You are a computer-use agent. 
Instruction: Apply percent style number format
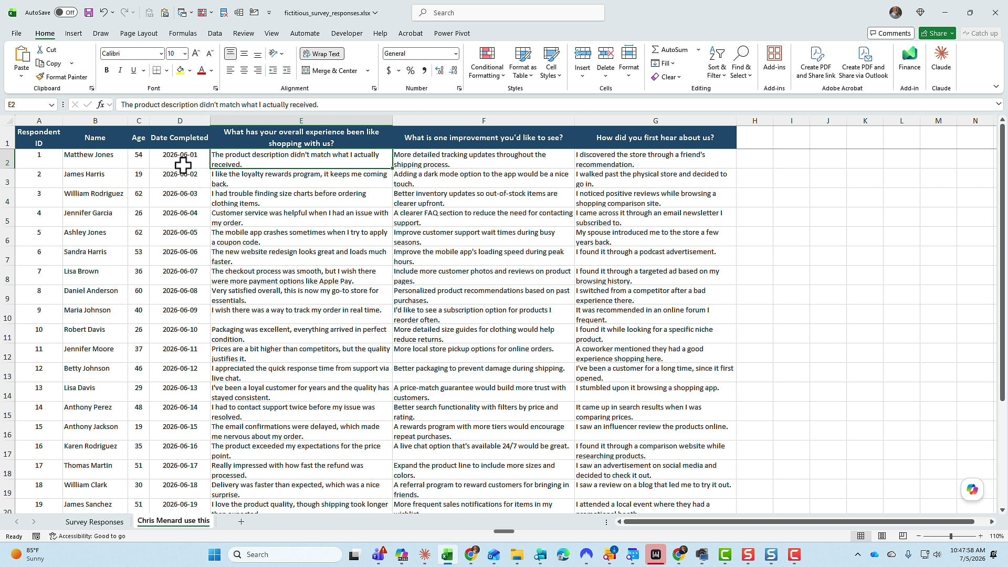point(411,70)
